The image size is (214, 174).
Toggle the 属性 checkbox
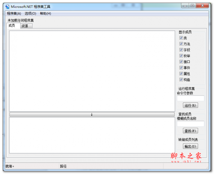click(x=181, y=73)
